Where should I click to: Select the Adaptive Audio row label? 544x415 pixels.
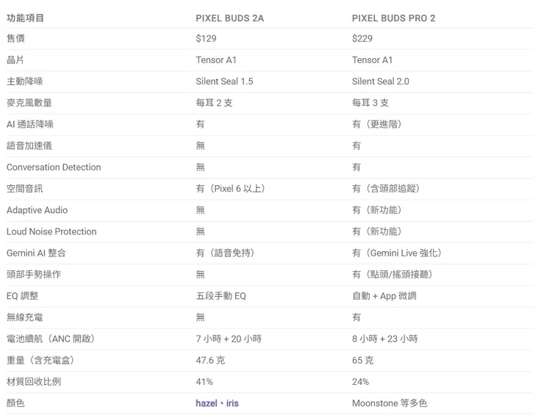tap(37, 210)
